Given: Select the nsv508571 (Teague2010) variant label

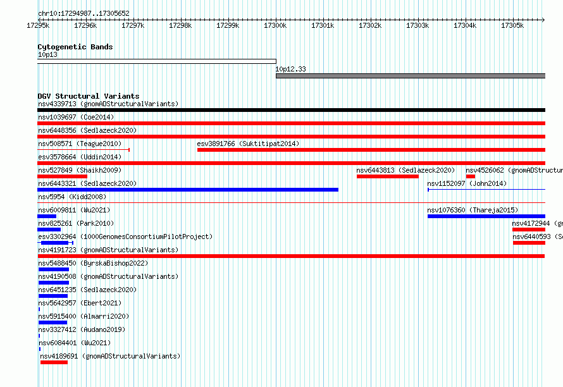Looking at the screenshot, I should coord(80,144).
